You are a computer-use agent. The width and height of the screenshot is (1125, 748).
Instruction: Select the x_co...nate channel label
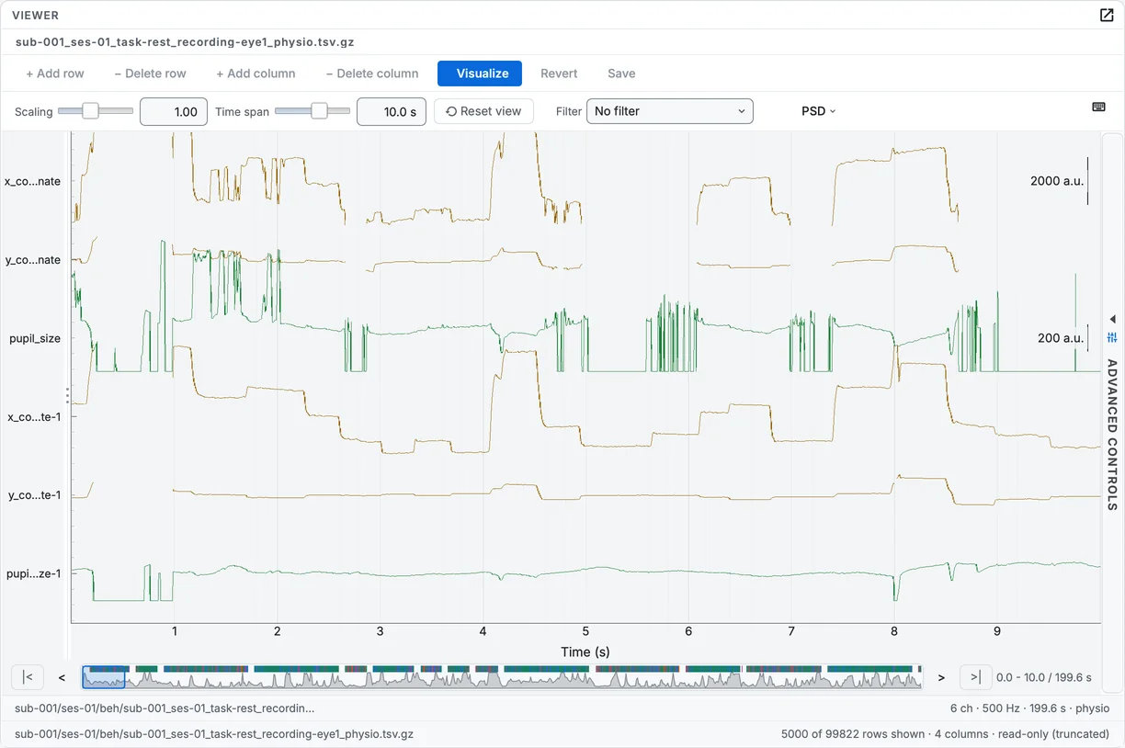pos(33,181)
